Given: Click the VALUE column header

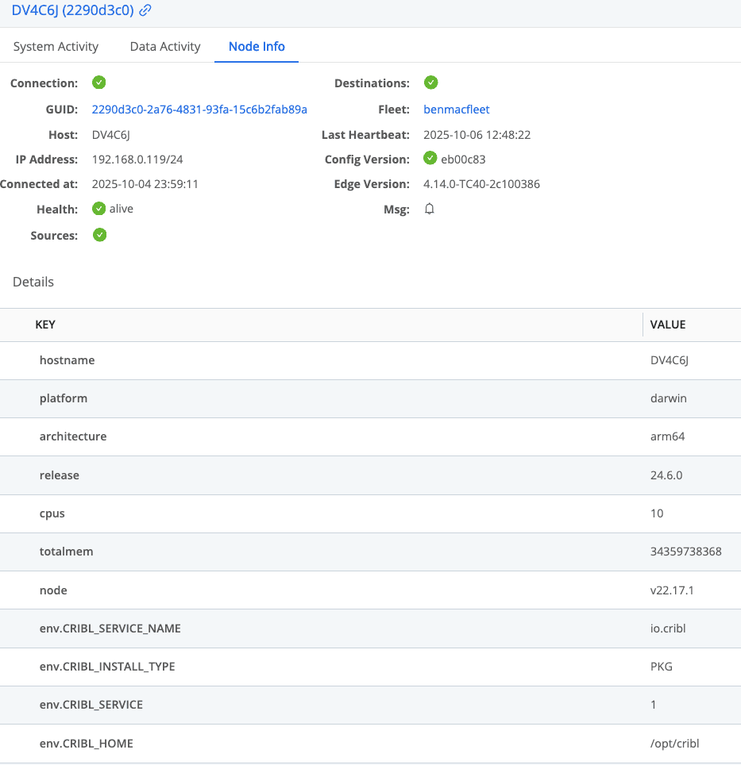Looking at the screenshot, I should pos(667,325).
